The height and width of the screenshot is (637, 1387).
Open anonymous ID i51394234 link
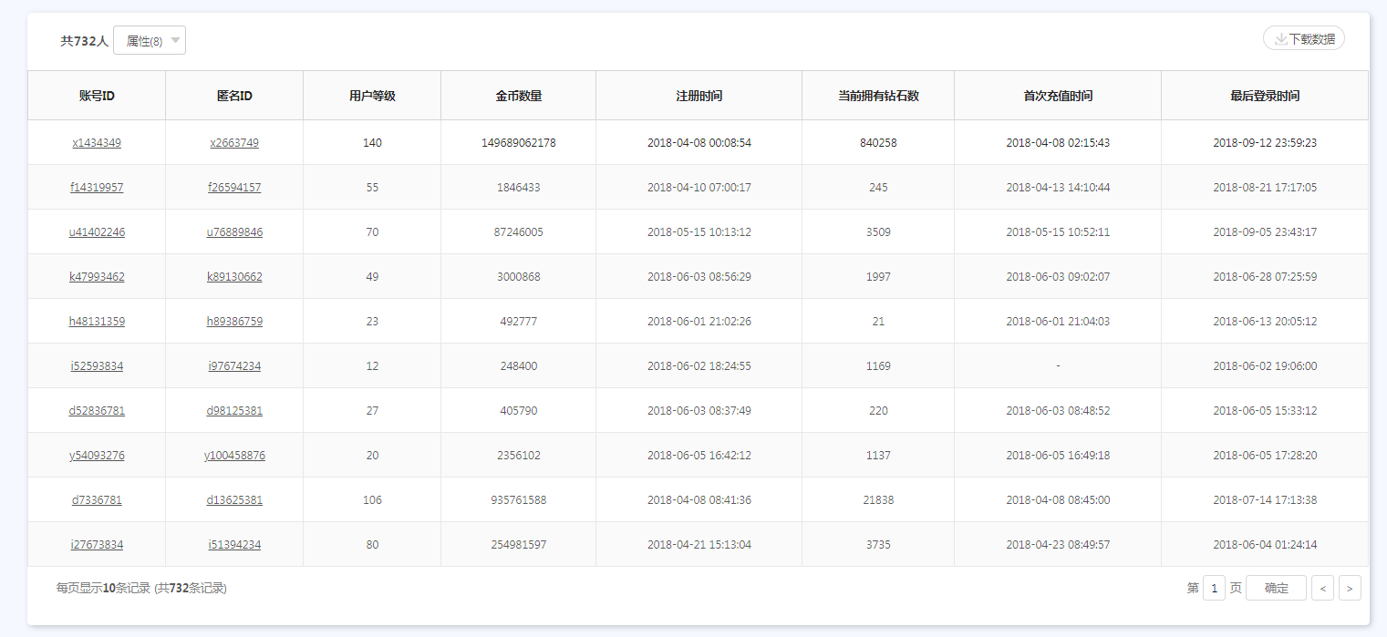pos(234,545)
